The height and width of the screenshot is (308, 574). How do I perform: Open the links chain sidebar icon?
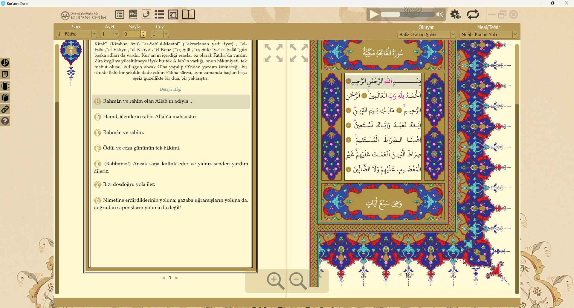[x=5, y=109]
